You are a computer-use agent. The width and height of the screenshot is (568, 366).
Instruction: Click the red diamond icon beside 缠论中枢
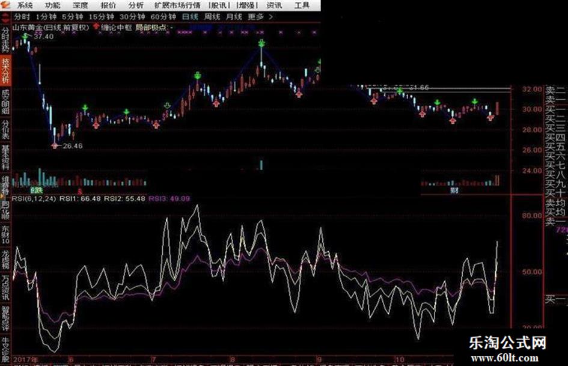pyautogui.click(x=97, y=28)
